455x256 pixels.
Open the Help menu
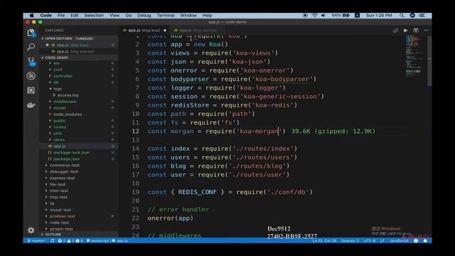click(x=207, y=16)
